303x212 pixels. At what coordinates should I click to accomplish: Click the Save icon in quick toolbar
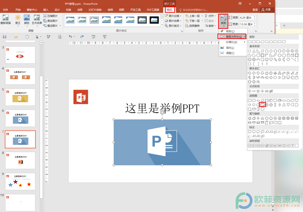(x=5, y=37)
